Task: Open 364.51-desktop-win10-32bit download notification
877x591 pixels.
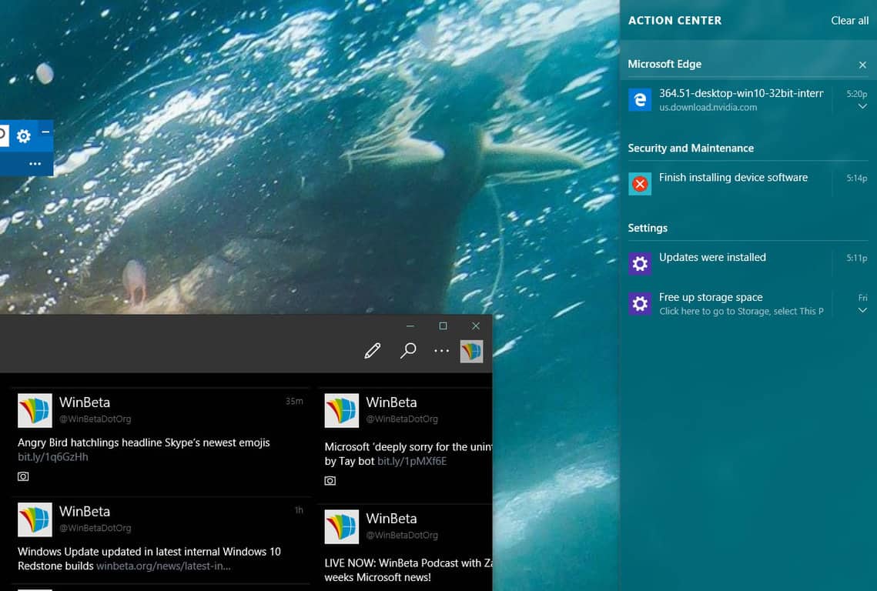Action: (x=748, y=100)
